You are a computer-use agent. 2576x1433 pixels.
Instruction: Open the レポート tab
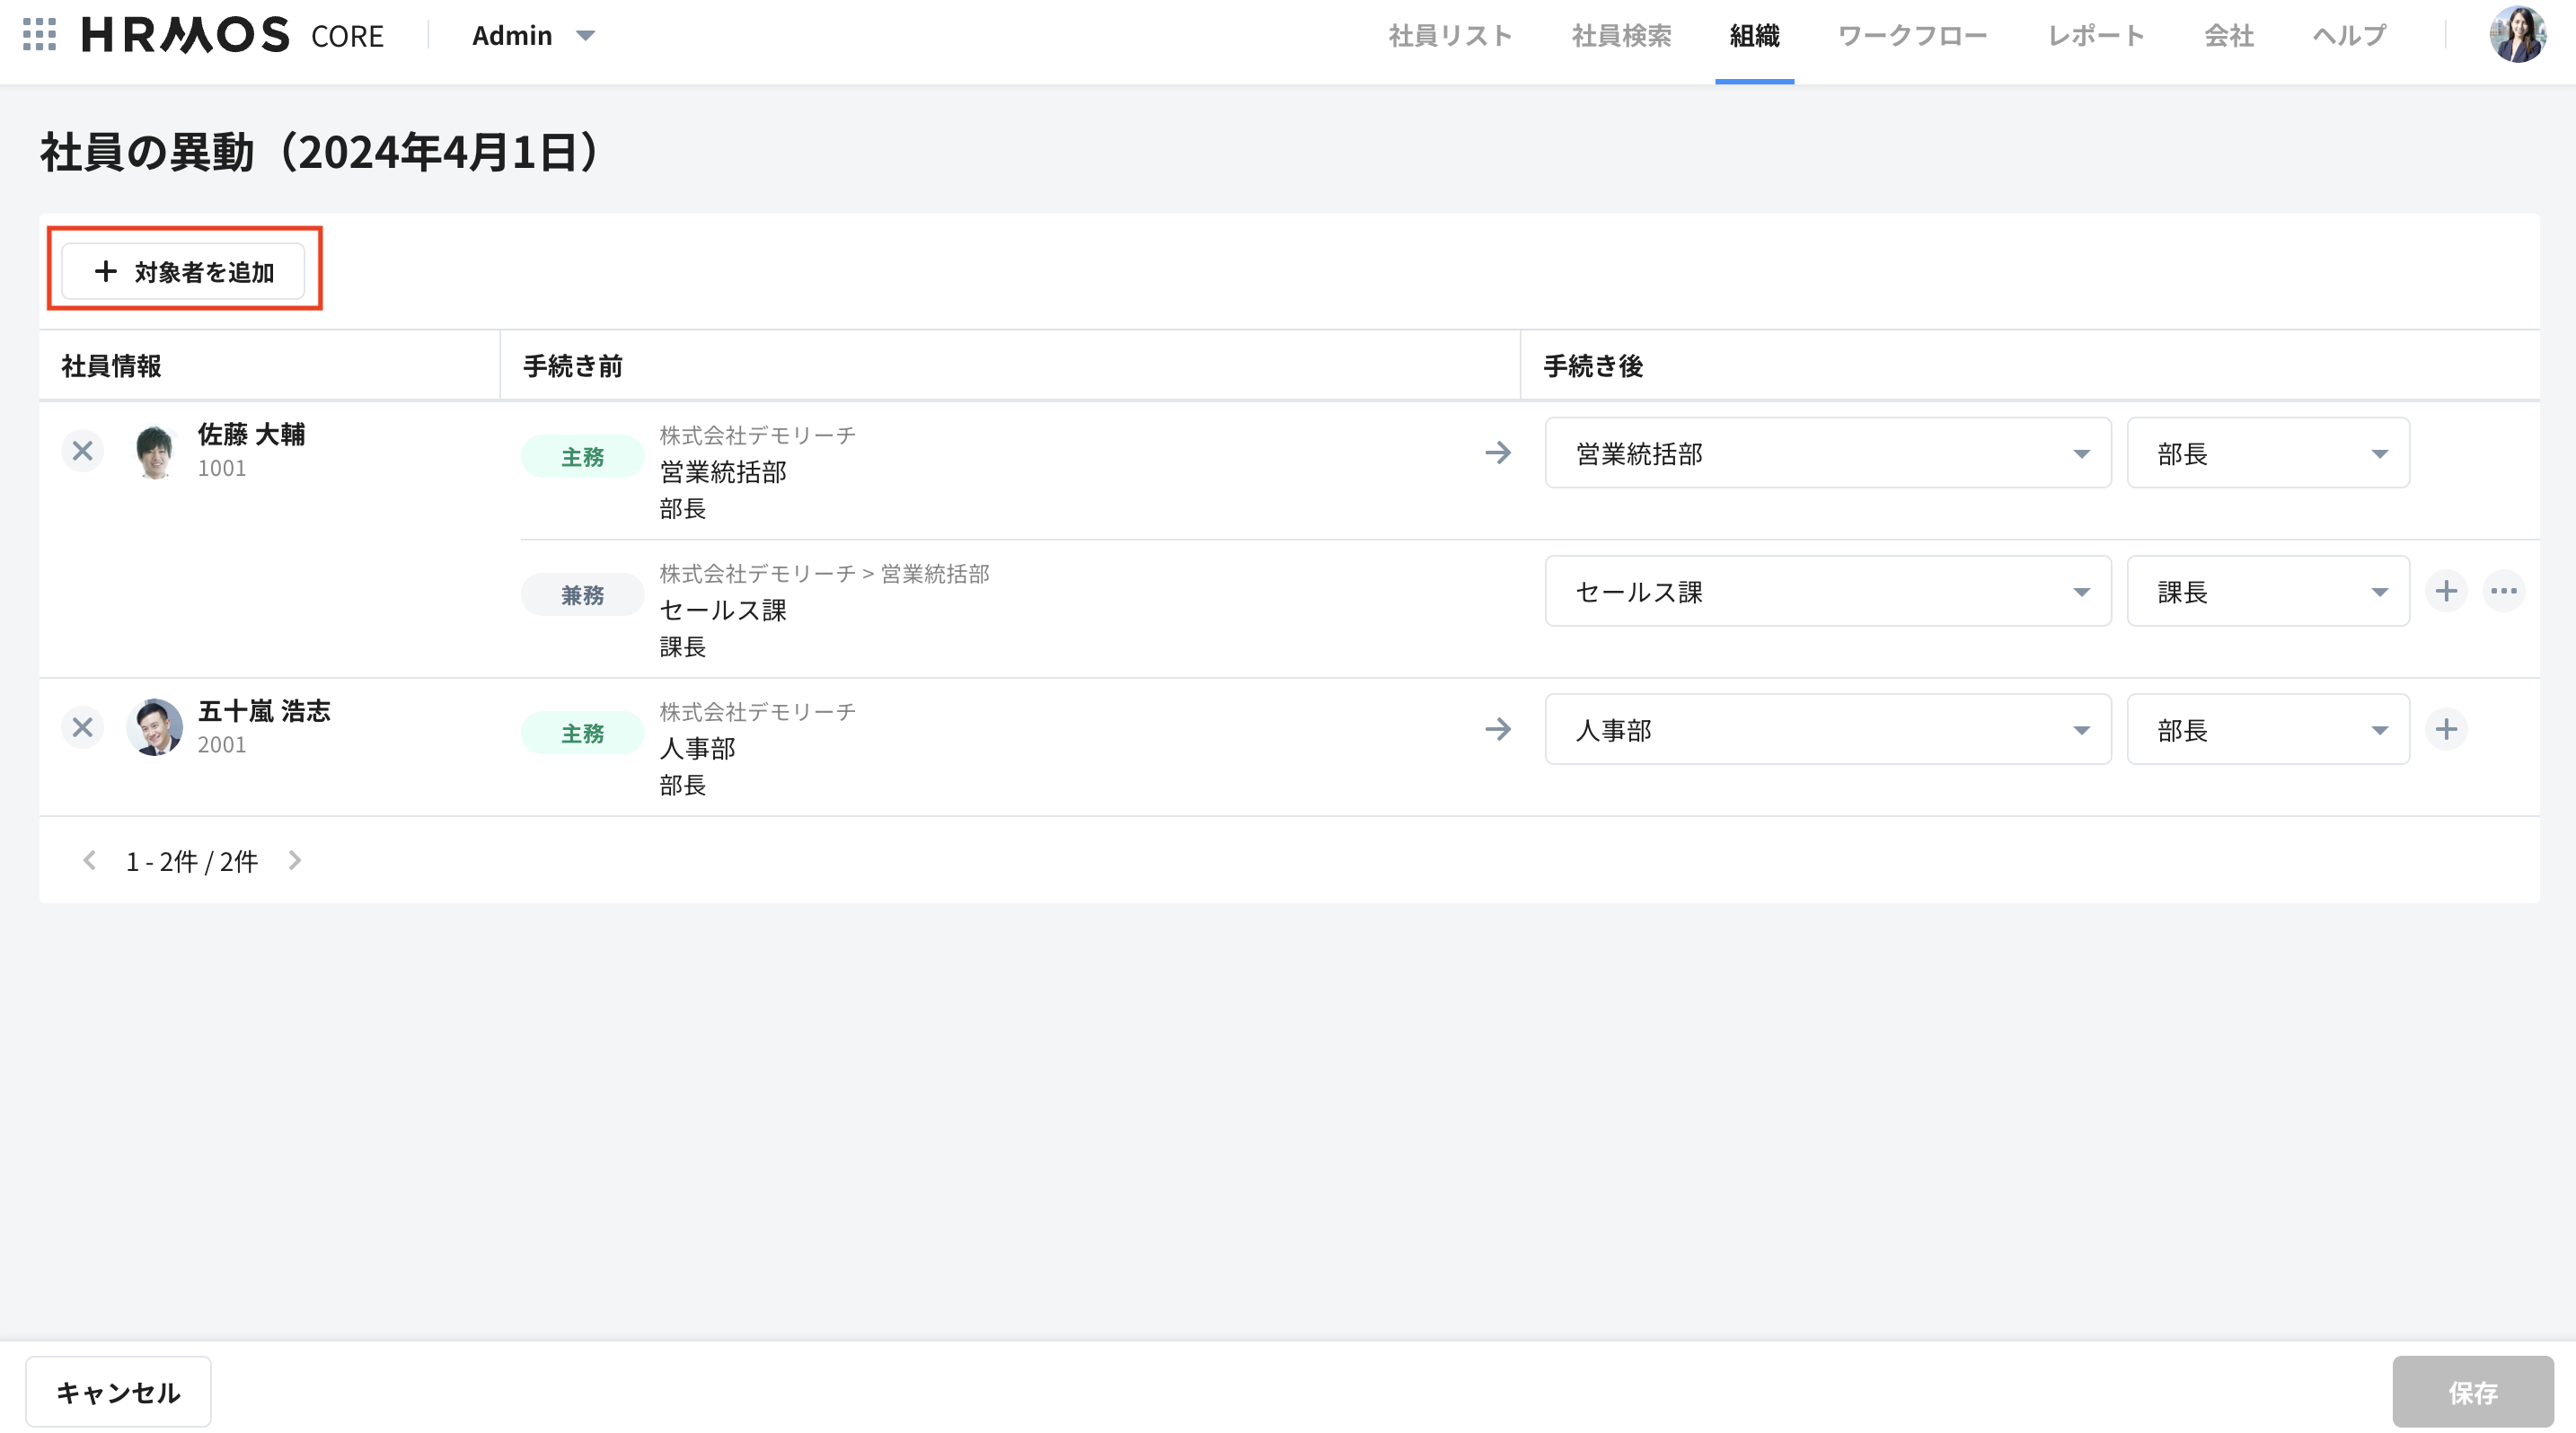(x=2095, y=36)
